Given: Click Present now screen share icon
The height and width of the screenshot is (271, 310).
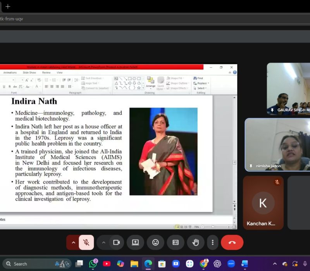Looking at the screenshot, I should pos(135,242).
